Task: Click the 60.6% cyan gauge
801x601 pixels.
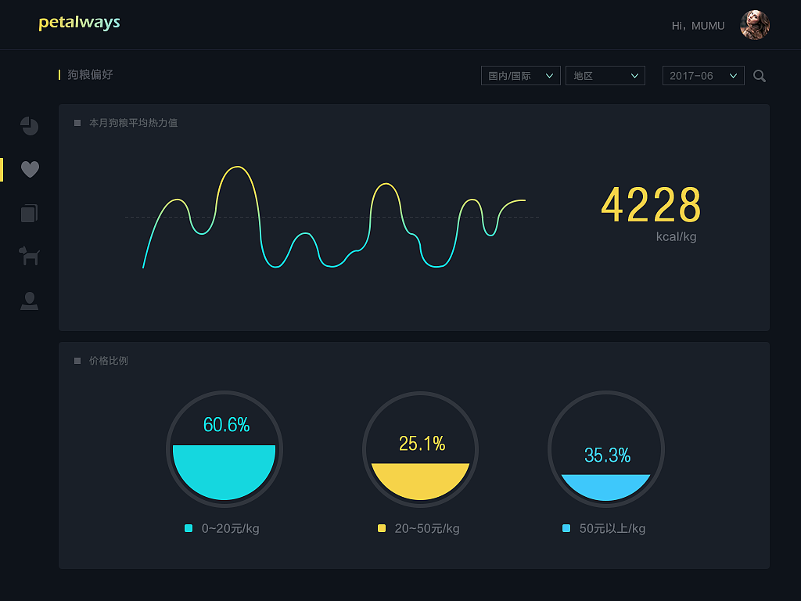Action: click(x=224, y=449)
